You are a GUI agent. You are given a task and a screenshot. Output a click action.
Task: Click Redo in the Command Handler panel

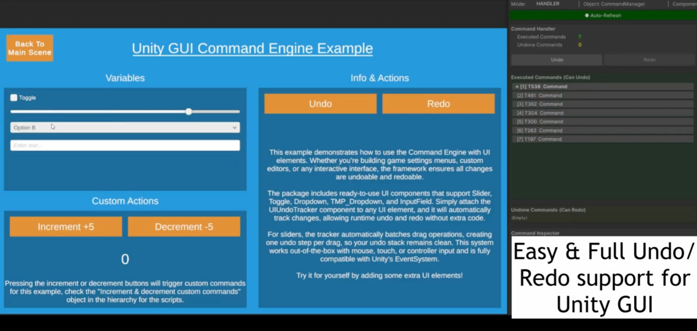(x=649, y=60)
